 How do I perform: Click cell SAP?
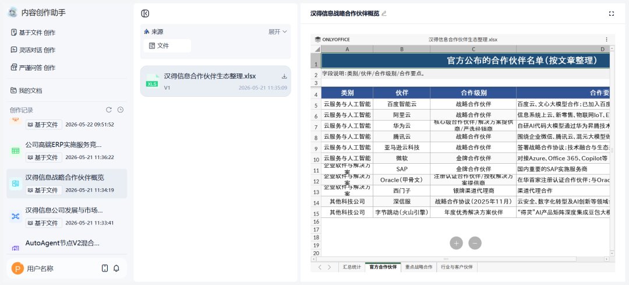[x=401, y=169]
